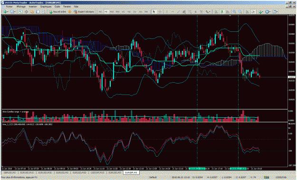Toggle chart auto scroll
Viewport: 297px width, 180px height.
point(247,12)
